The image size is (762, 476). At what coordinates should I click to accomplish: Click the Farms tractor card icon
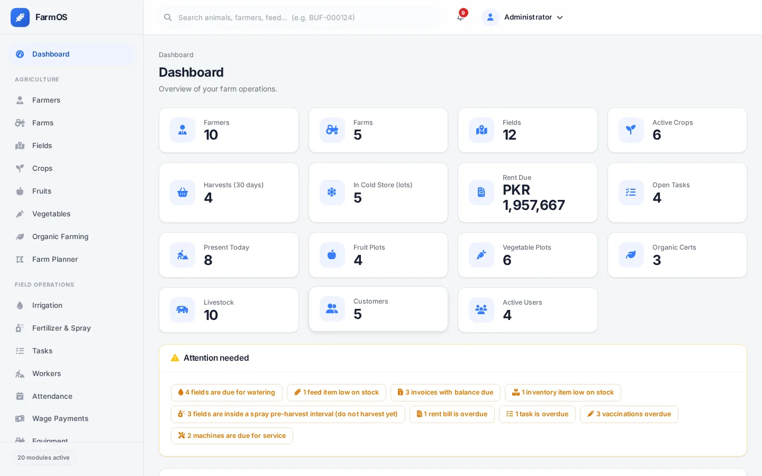[x=332, y=130]
